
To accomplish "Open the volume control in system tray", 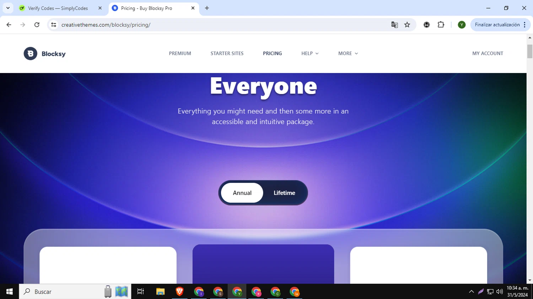I will click(x=500, y=292).
